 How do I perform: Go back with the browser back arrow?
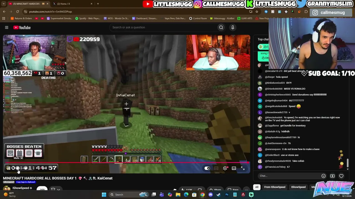[4, 12]
